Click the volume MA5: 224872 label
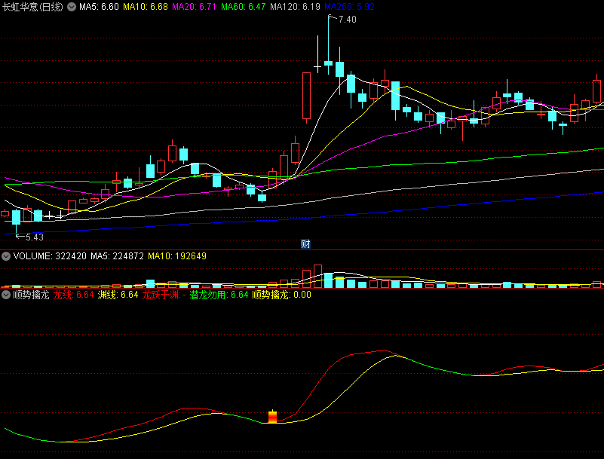This screenshot has width=604, height=459. 117,256
